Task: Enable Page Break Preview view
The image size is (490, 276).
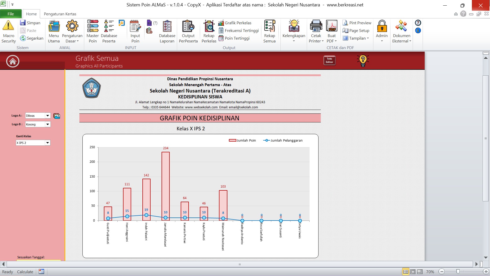Action: tap(420, 272)
